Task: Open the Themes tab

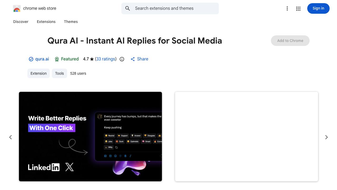Action: point(71,22)
